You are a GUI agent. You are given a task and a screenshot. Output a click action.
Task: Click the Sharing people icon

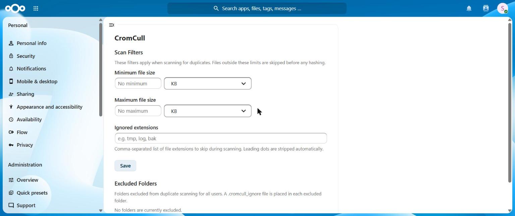tap(11, 94)
